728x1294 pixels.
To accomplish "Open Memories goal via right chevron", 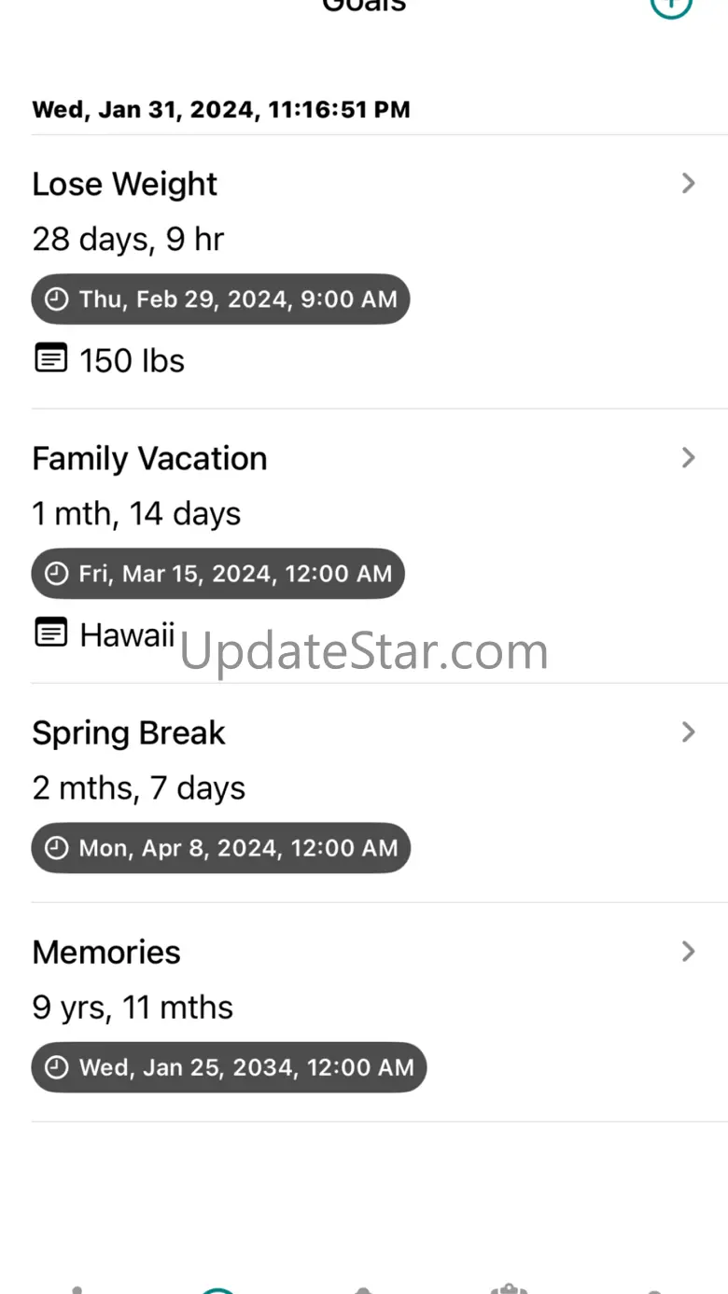I will [689, 952].
